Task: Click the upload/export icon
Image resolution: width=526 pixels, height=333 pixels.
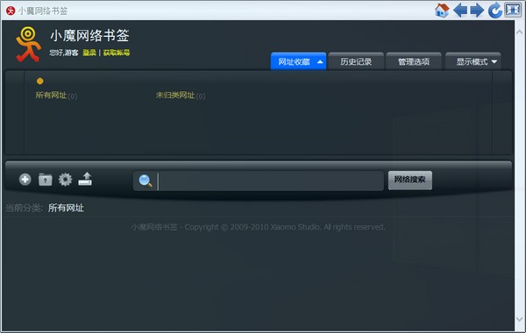Action: click(x=85, y=179)
